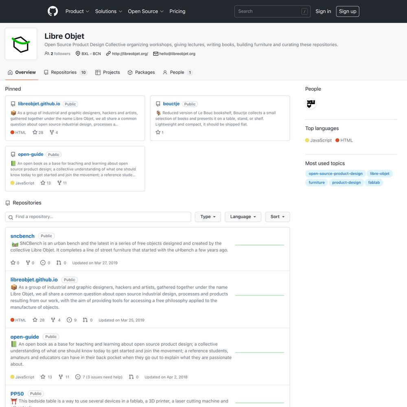Viewport: 407px width, 407px height.
Task: Open the Sort dropdown
Action: tap(278, 217)
